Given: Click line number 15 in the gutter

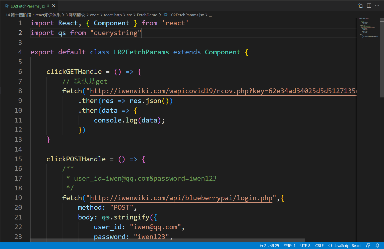Looking at the screenshot, I should (18, 159).
